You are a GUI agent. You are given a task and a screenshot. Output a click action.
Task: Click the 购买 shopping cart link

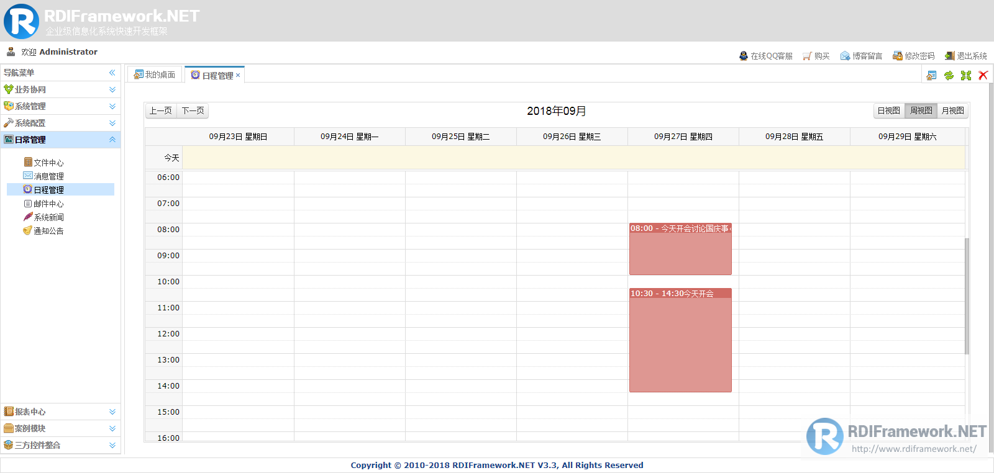(x=816, y=56)
